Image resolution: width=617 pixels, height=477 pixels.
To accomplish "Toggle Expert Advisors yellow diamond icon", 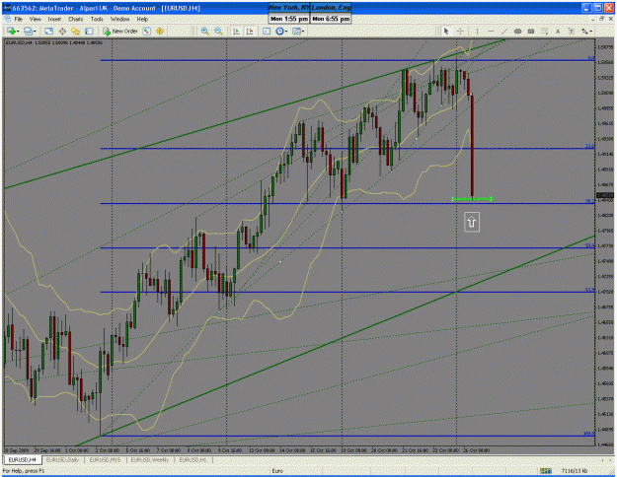I will pos(160,31).
